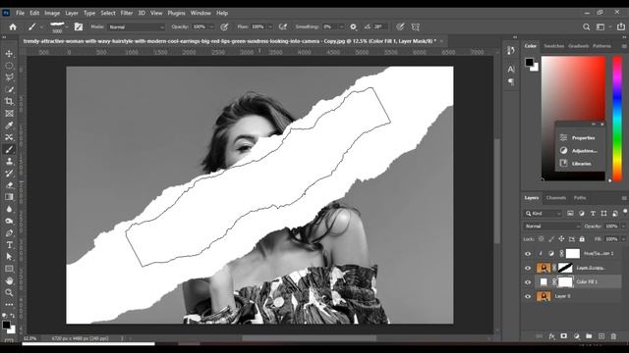629x353 pixels.
Task: Select the Polygonal Lasso tool
Action: (9, 77)
